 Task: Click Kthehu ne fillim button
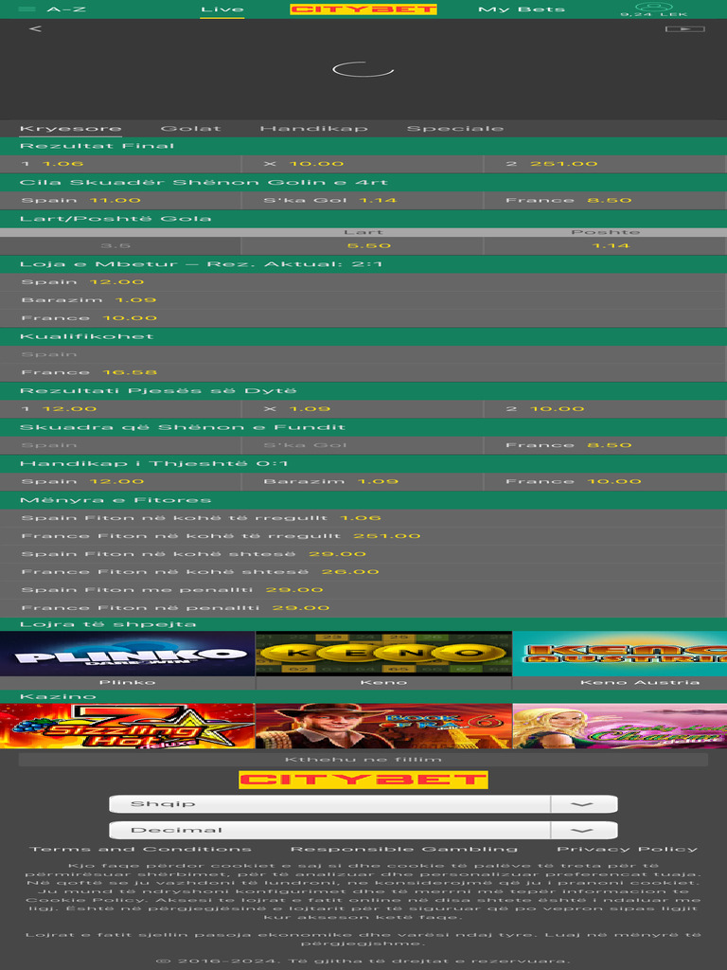point(363,759)
